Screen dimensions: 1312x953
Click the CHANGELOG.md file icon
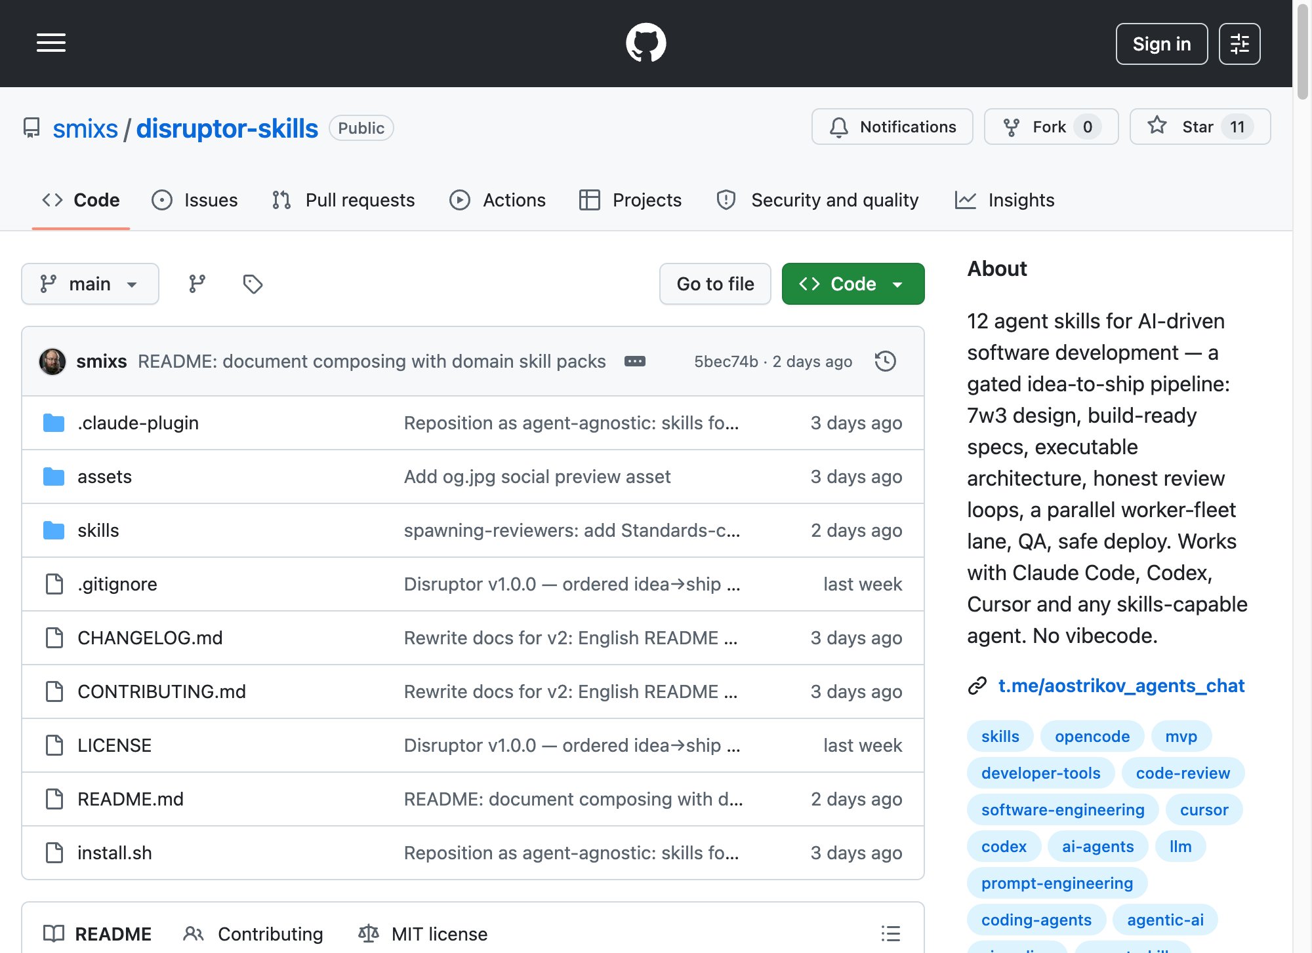coord(54,638)
